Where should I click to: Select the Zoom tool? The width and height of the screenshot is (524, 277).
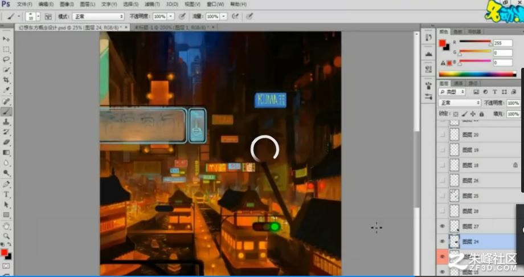6,236
